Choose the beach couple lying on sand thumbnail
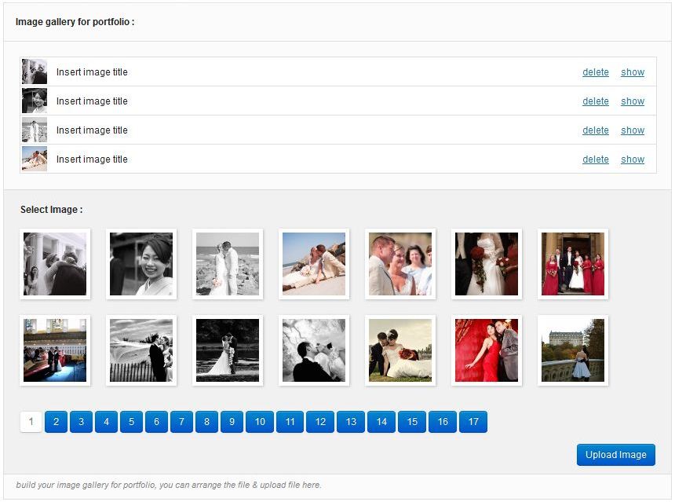Screen dimensions: 675x502 [314, 264]
